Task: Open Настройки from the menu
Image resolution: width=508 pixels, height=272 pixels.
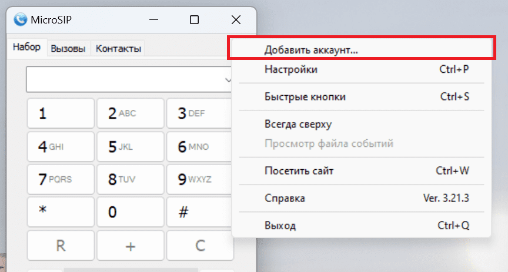Action: (x=361, y=69)
